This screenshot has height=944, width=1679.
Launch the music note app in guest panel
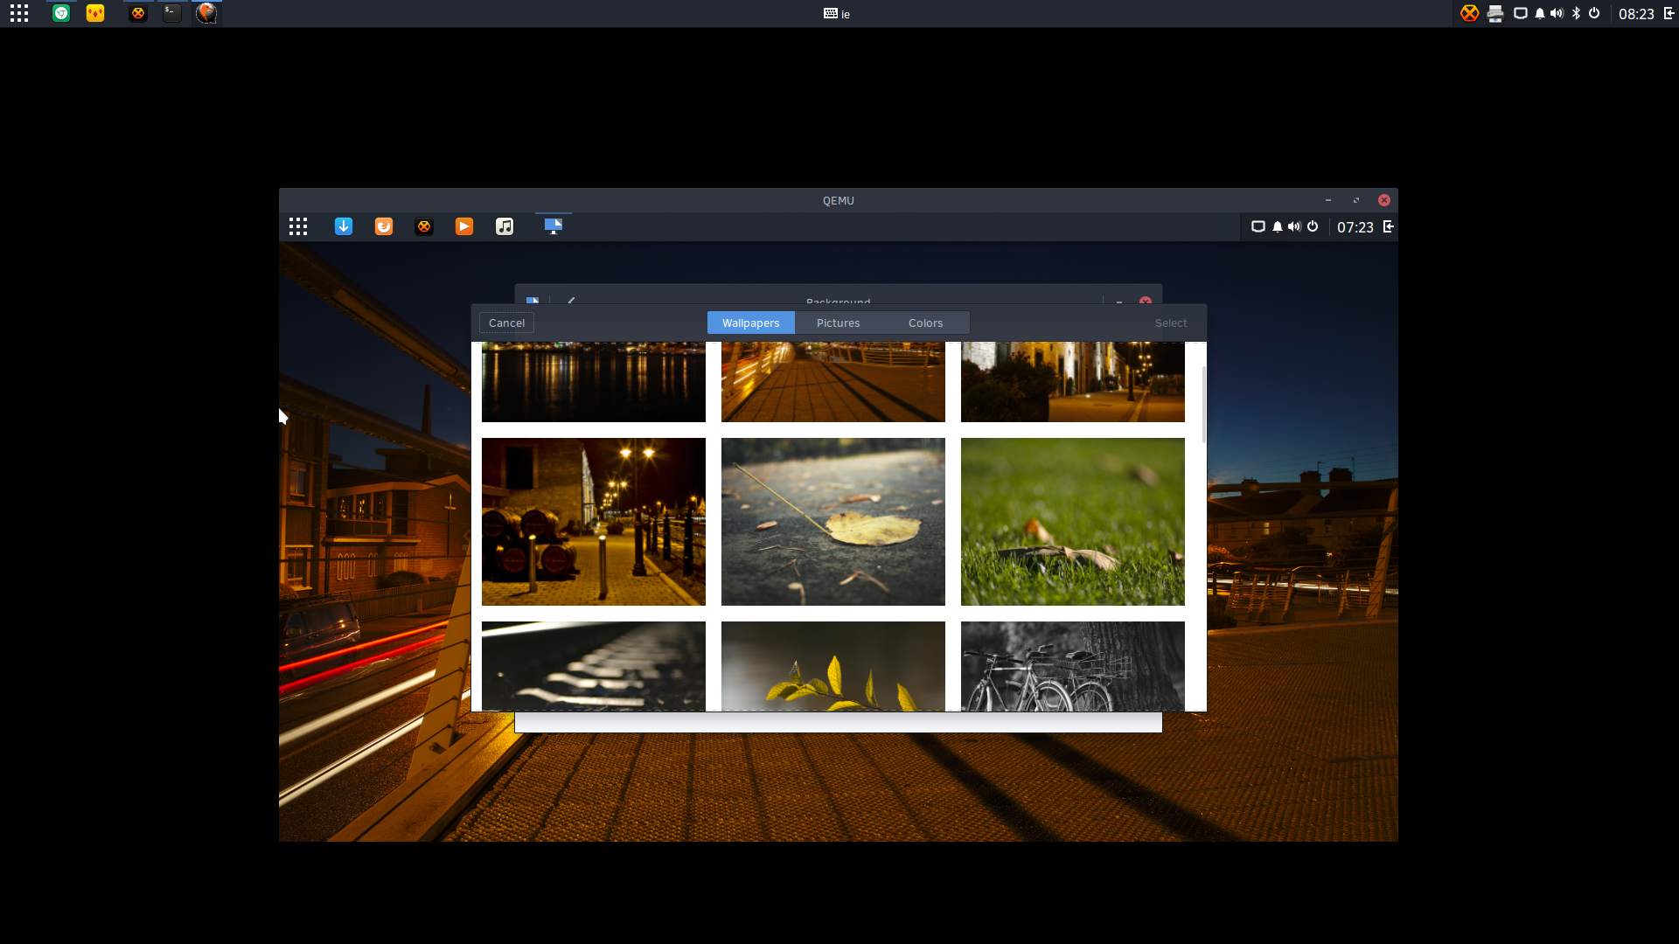(505, 226)
